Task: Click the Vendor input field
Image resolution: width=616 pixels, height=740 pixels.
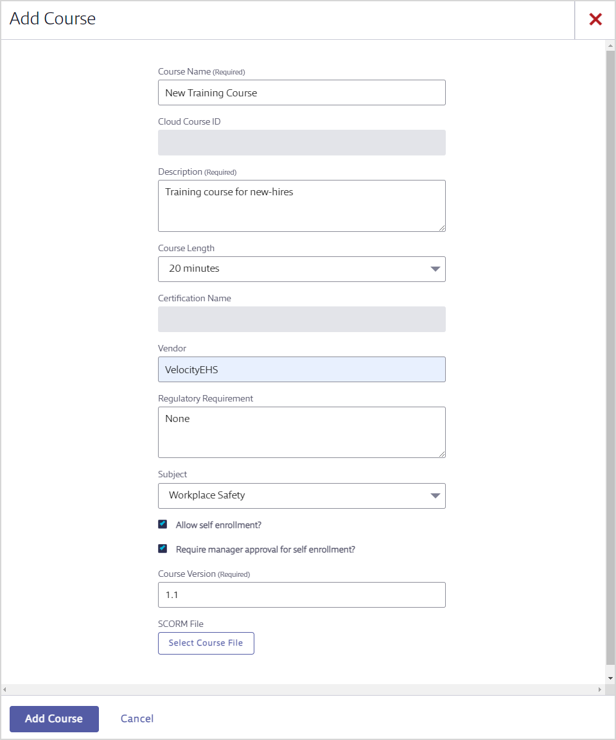Action: [x=301, y=369]
